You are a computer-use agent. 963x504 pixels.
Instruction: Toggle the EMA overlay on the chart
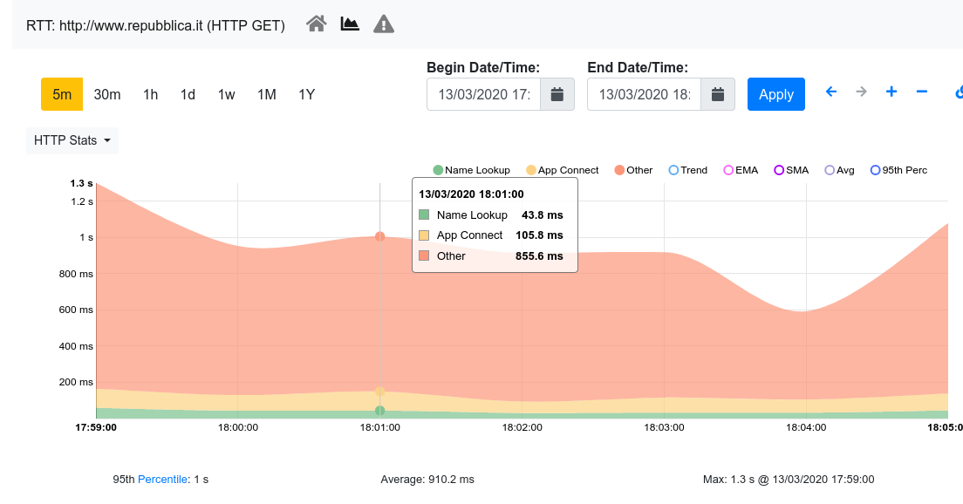[740, 170]
